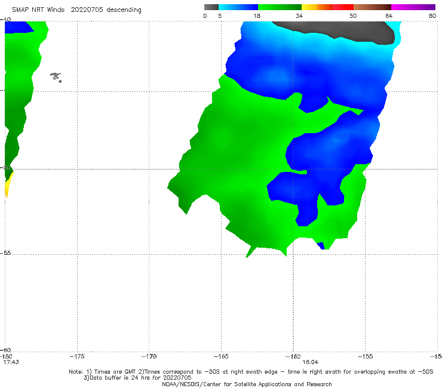Click the cyan-to-blue segment of the color bar
The height and width of the screenshot is (388, 442).
coord(238,7)
